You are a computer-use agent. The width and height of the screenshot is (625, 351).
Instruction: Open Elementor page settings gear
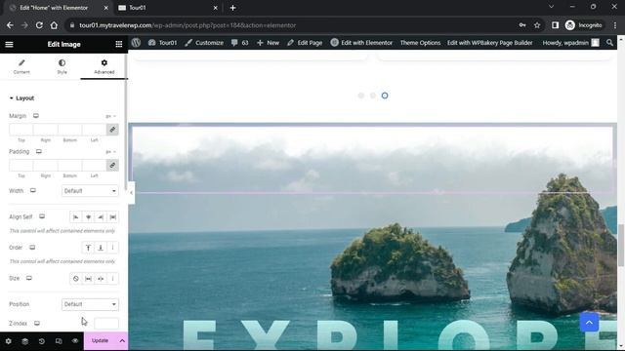tap(9, 341)
